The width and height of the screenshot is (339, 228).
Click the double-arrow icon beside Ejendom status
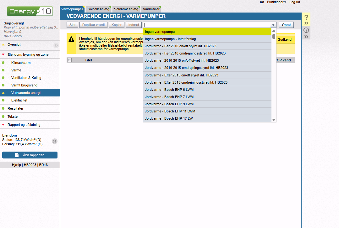point(55,141)
